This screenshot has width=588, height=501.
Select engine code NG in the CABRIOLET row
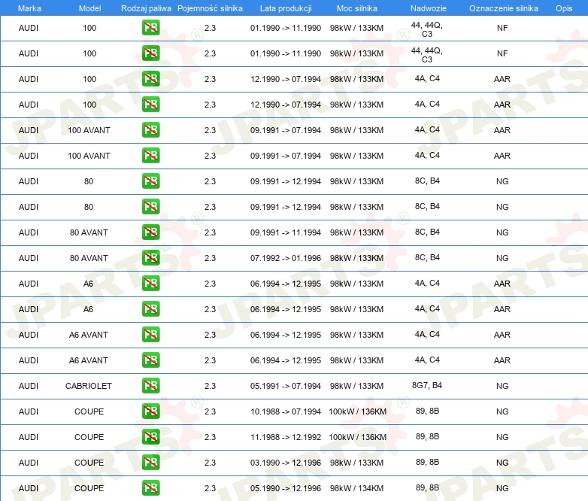pos(502,386)
